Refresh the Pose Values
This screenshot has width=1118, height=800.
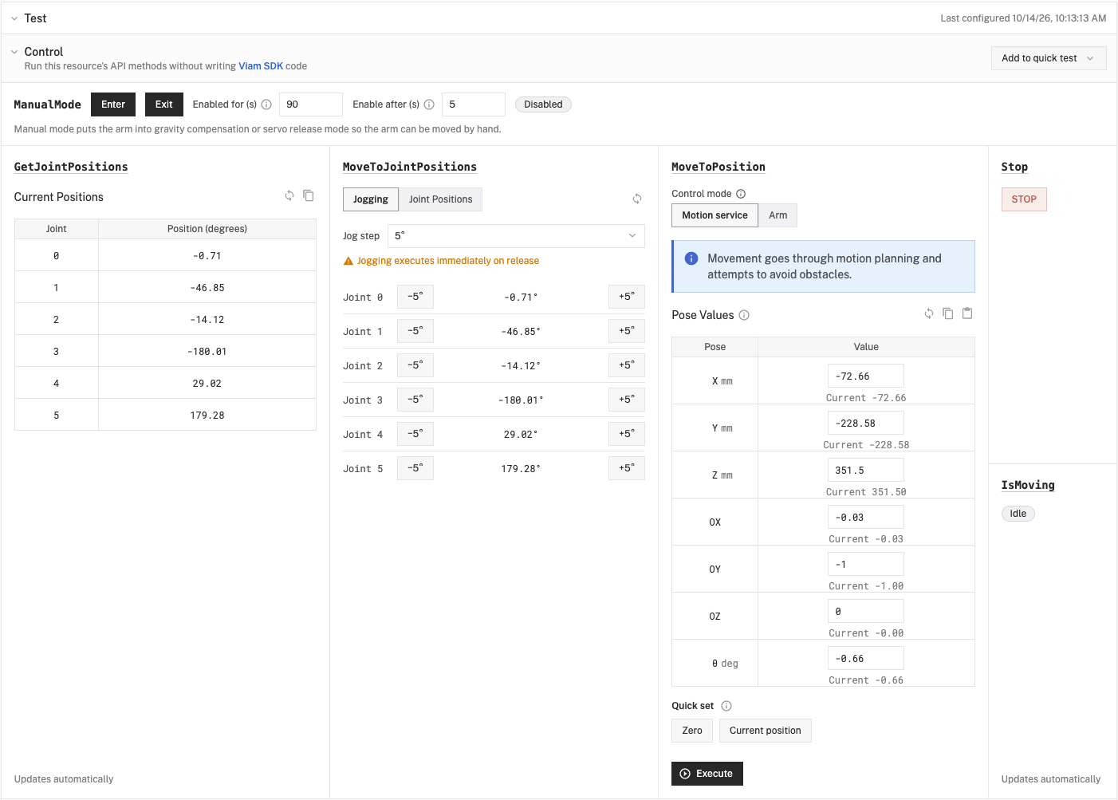[929, 313]
